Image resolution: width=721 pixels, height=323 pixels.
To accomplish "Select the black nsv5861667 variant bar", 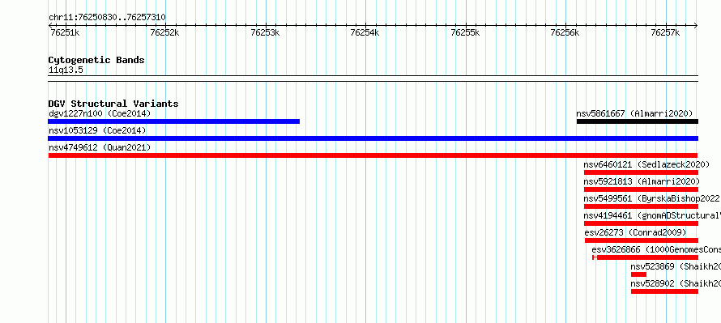I will [638, 121].
